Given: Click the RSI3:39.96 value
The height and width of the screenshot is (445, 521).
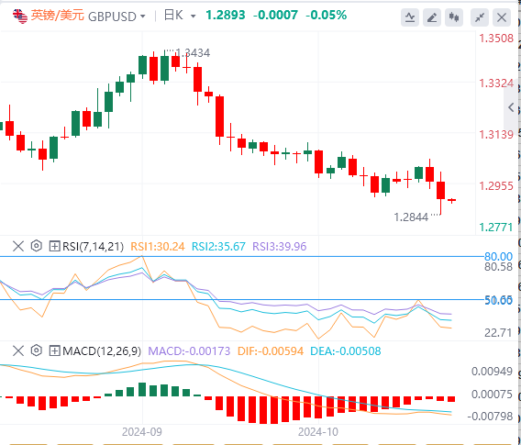Looking at the screenshot, I should click(x=280, y=247).
